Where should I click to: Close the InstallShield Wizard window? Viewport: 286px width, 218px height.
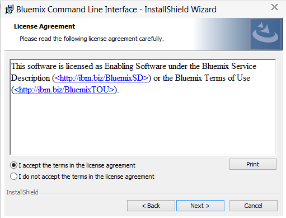click(274, 7)
